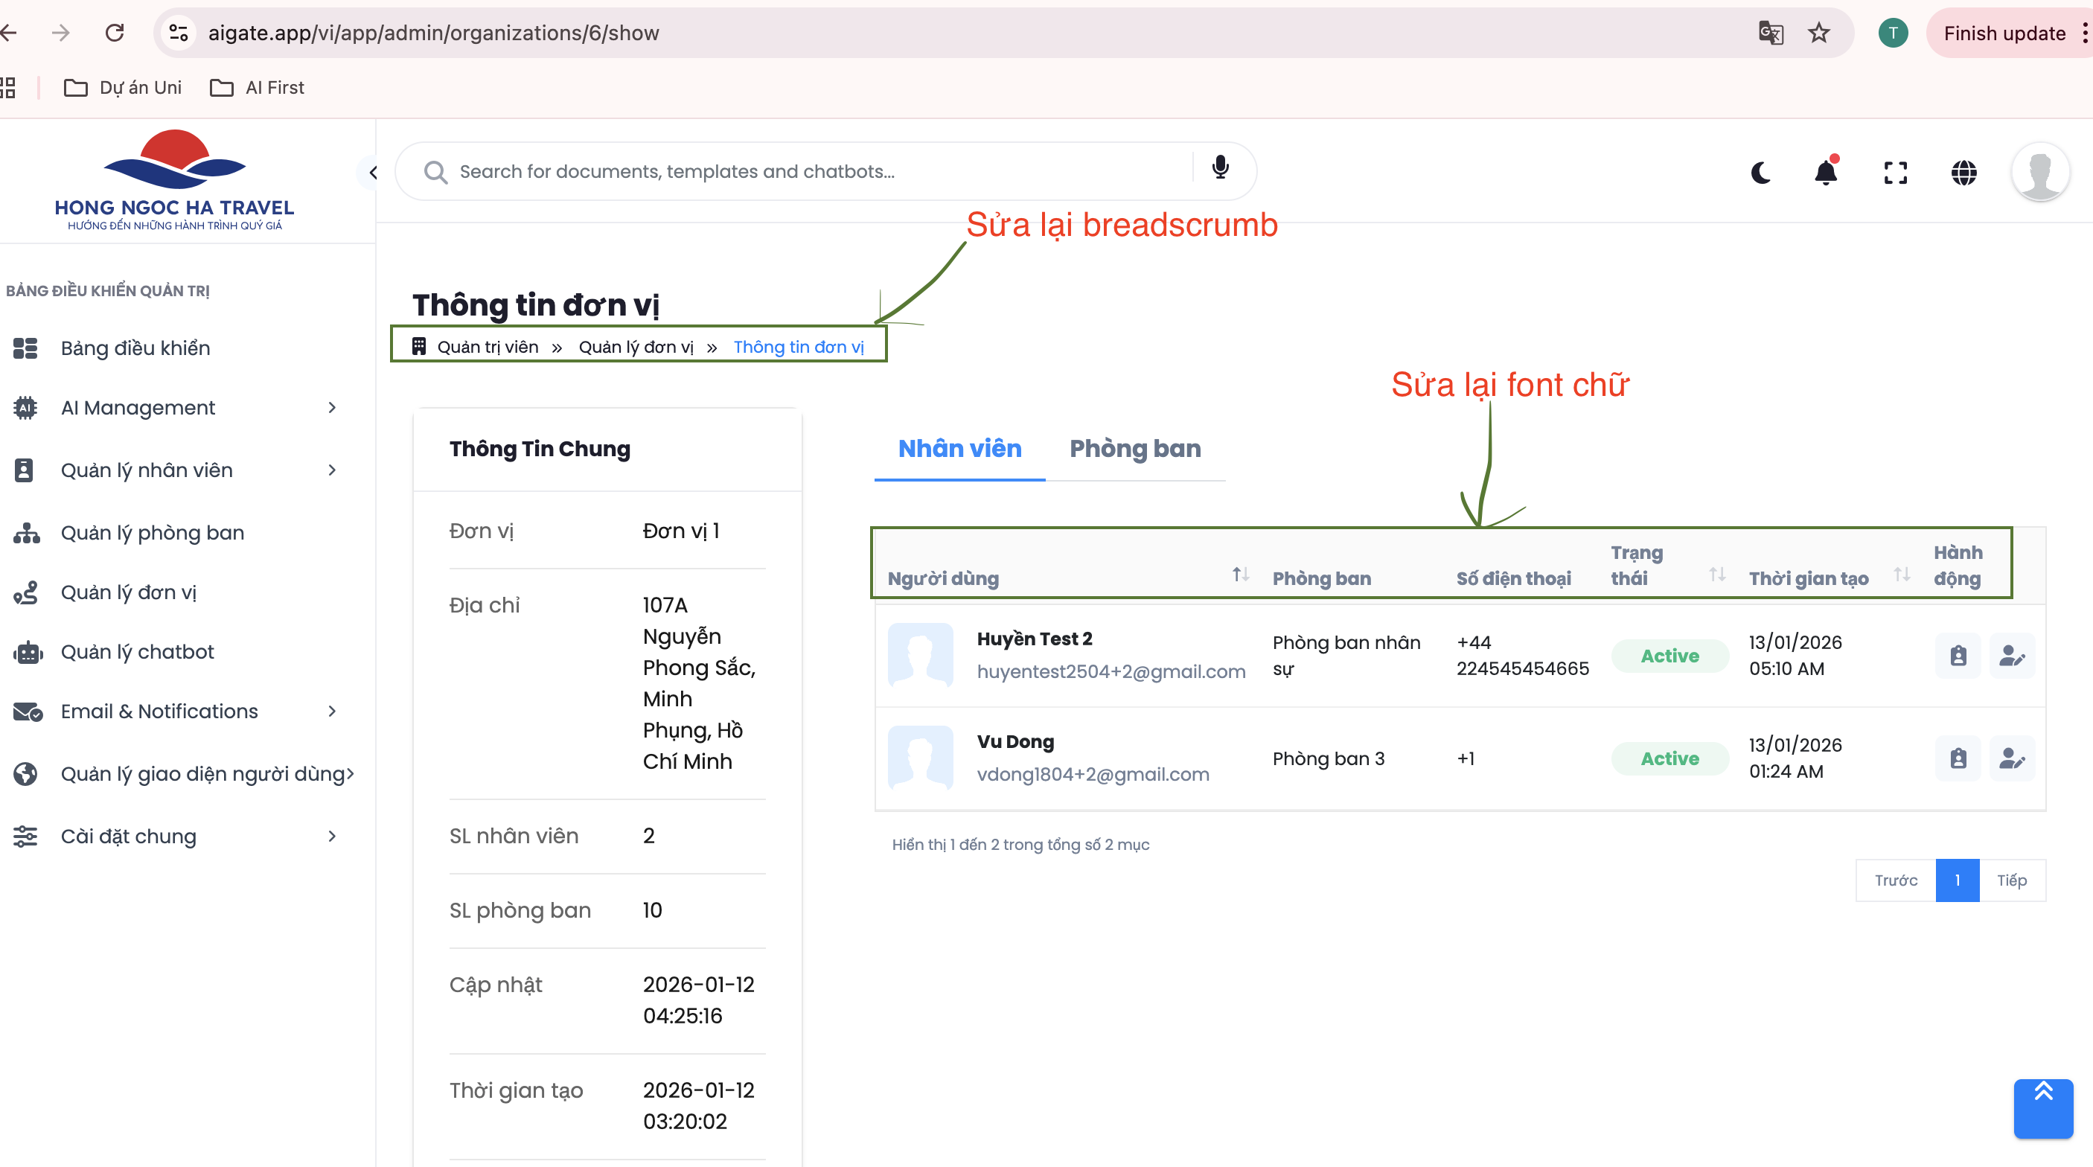The image size is (2093, 1167).
Task: Click edit user icon for Vu Dong
Action: pos(2012,758)
